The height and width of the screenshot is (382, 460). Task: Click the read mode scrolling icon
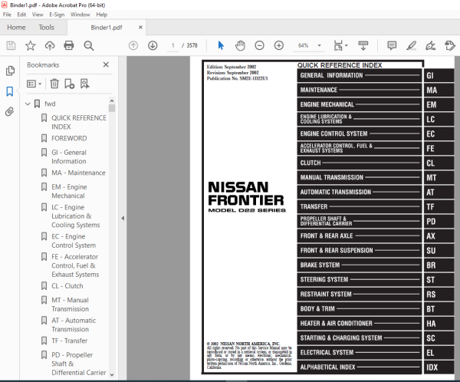(x=363, y=45)
